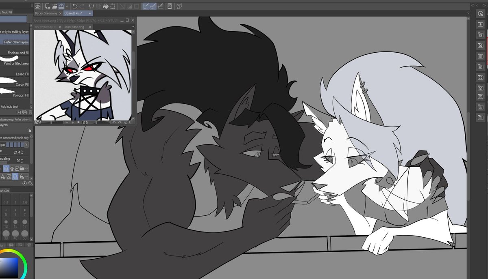Click the 3D material camera icon in right dock
488x279 pixels.
[480, 88]
